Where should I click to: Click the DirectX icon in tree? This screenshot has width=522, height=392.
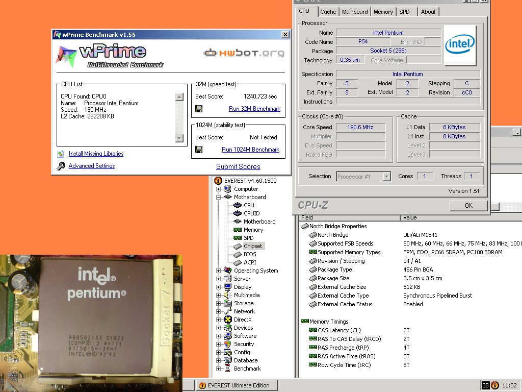[x=228, y=320]
